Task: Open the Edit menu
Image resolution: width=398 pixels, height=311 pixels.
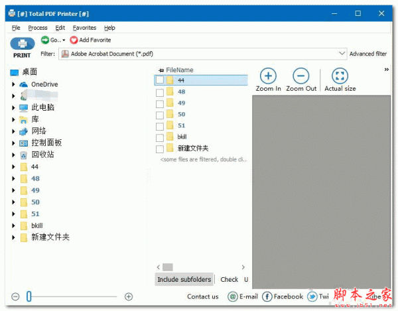Action: point(60,28)
